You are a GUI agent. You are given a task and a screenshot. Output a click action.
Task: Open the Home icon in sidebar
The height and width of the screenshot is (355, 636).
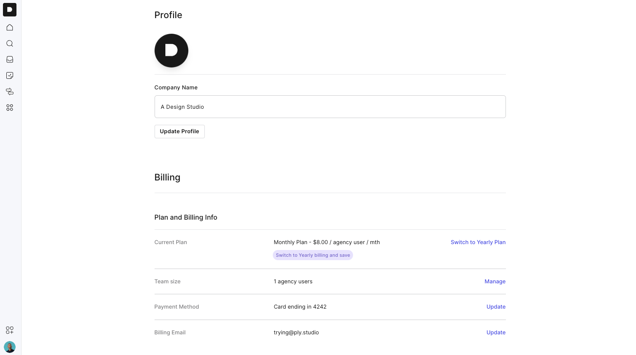[x=10, y=27]
